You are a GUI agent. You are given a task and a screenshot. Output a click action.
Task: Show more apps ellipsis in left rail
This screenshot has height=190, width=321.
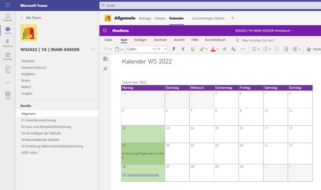coord(8,82)
